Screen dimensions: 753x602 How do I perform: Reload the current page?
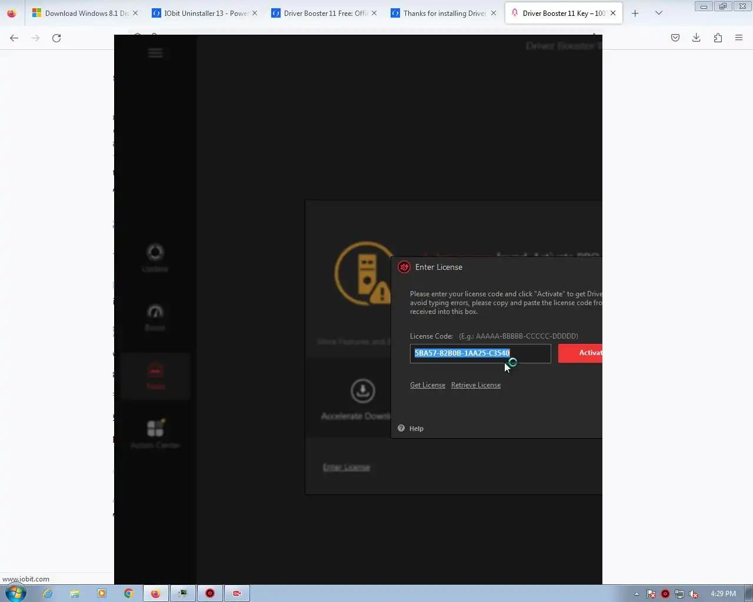point(56,38)
